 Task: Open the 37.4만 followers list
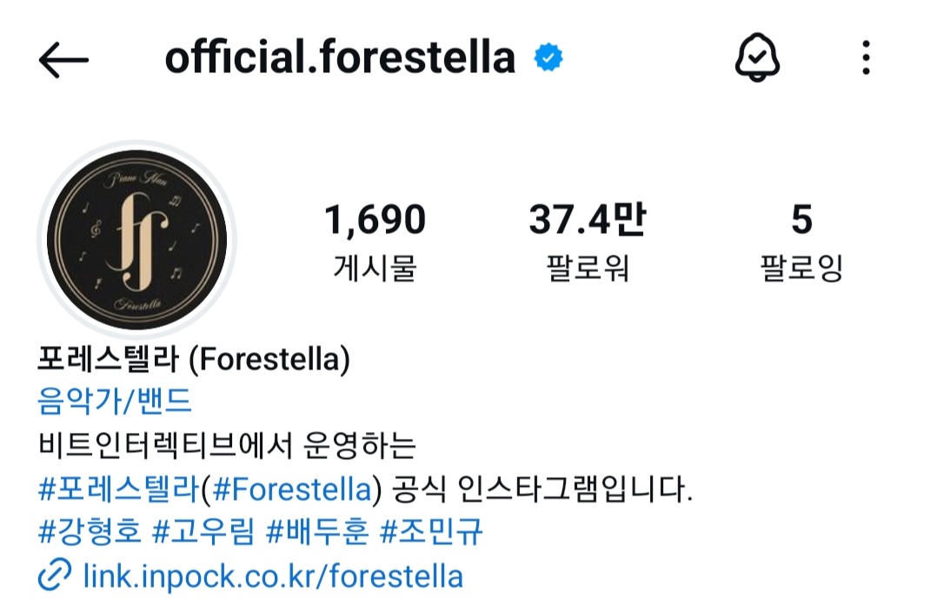click(588, 219)
